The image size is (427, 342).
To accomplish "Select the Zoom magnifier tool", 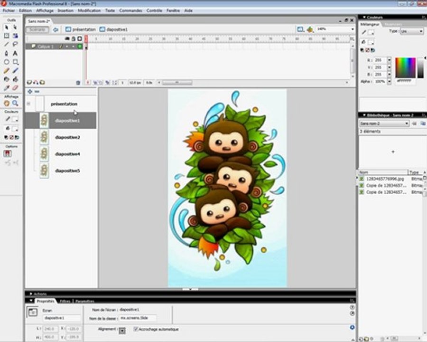I will pyautogui.click(x=15, y=104).
